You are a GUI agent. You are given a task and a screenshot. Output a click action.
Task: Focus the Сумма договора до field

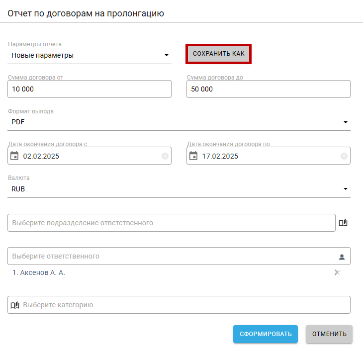pos(269,89)
